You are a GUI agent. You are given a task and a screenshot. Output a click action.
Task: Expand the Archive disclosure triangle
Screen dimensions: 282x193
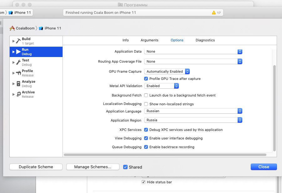[x=13, y=94]
